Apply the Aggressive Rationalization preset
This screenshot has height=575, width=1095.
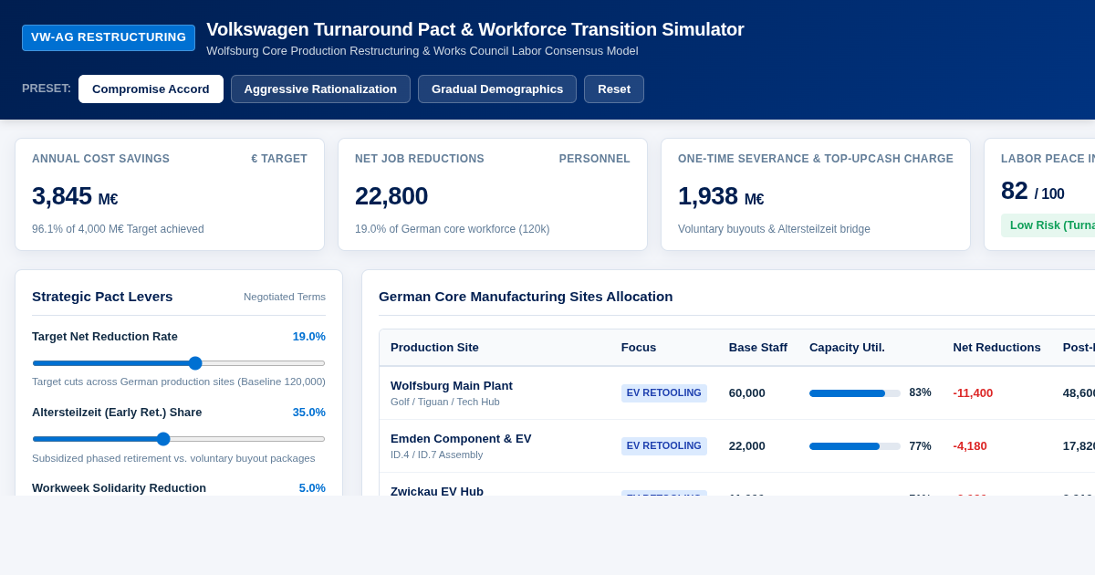click(320, 89)
